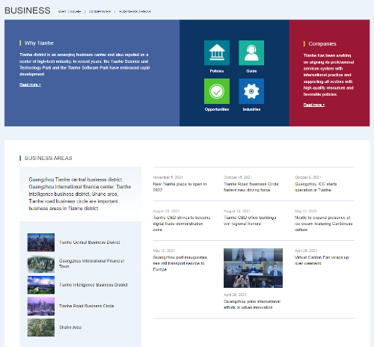Click the video conference news photo
374x347 pixels.
tap(253, 268)
